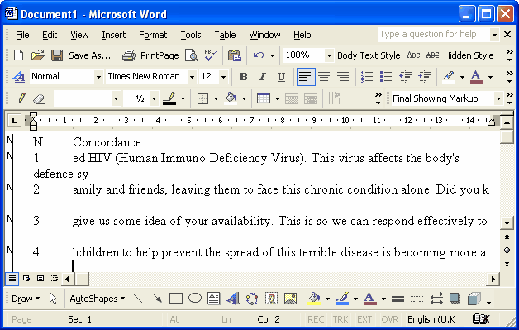Open the Insert menu
The width and height of the screenshot is (519, 330).
113,35
